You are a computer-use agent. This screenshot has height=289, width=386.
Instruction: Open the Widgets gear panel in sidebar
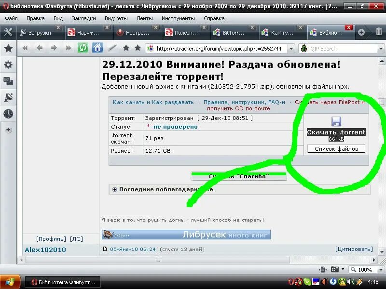pyautogui.click(x=8, y=65)
